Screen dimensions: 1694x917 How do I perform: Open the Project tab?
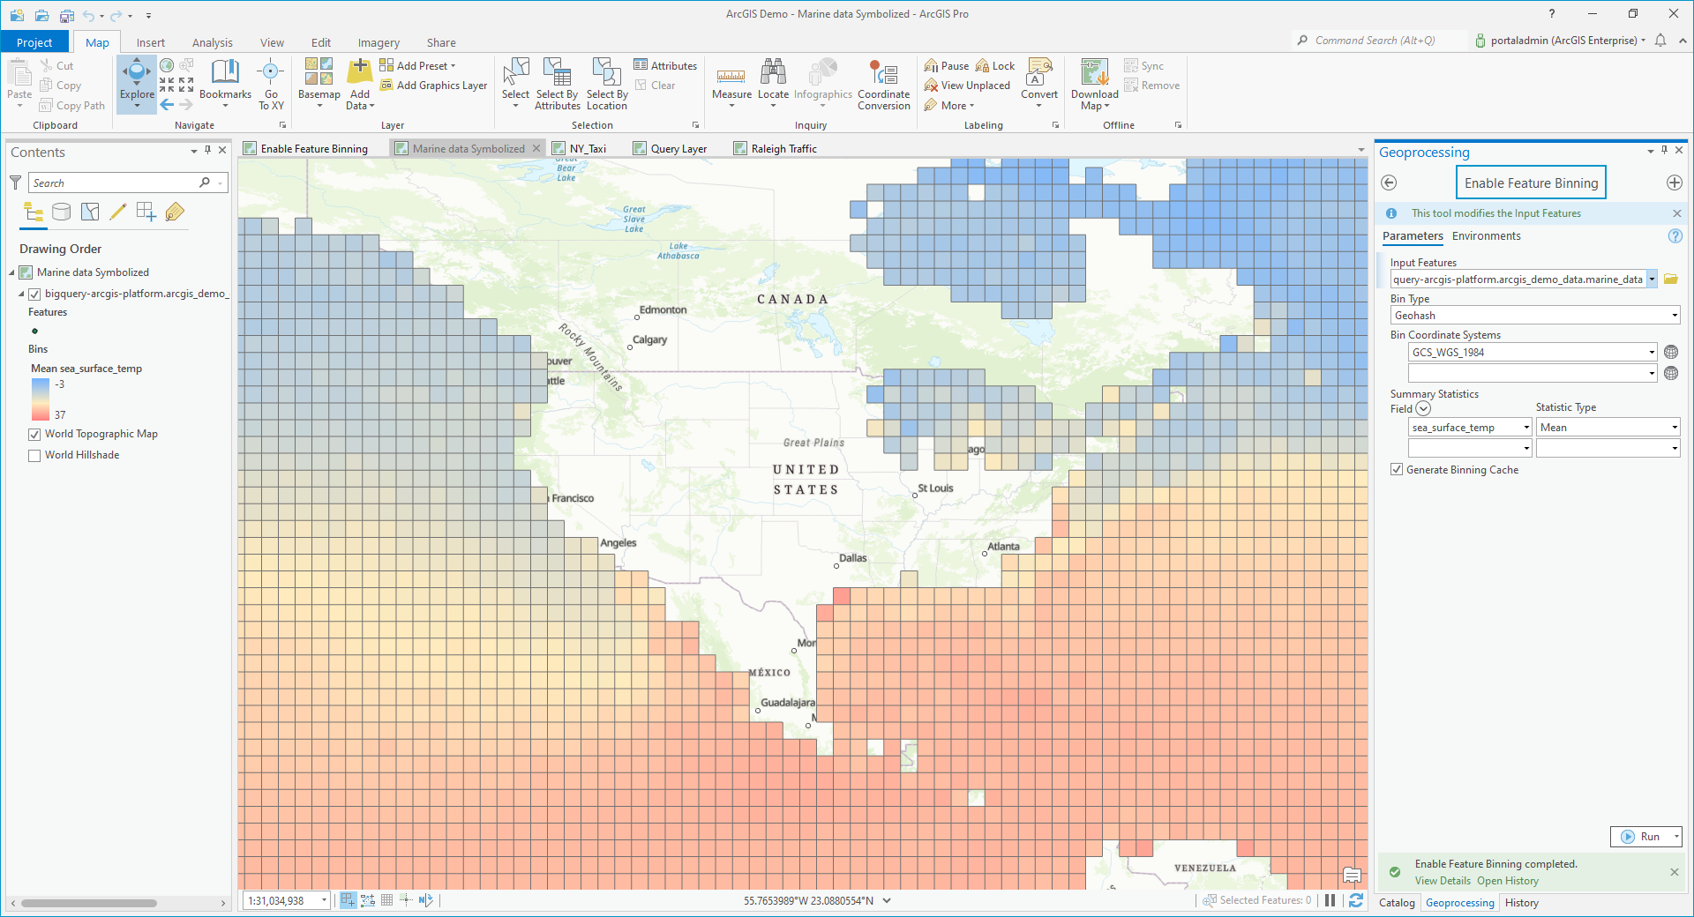coord(34,42)
